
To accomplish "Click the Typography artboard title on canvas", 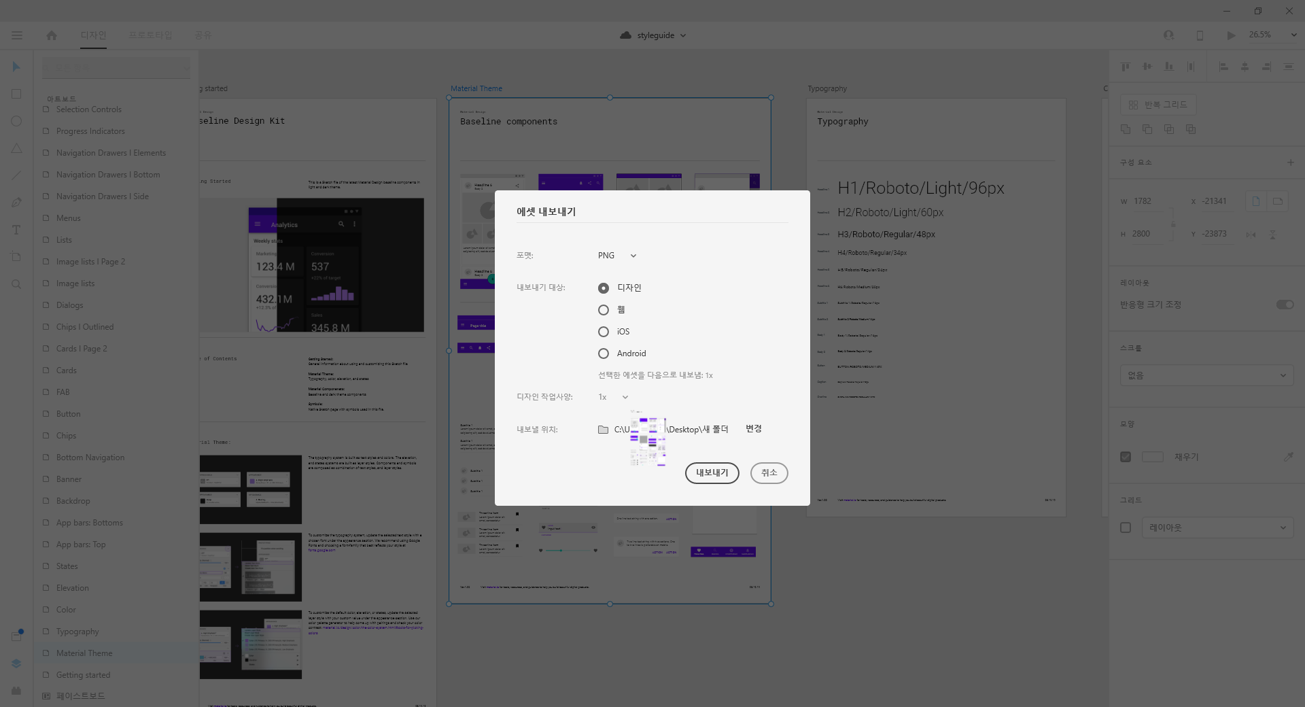I will tap(827, 88).
